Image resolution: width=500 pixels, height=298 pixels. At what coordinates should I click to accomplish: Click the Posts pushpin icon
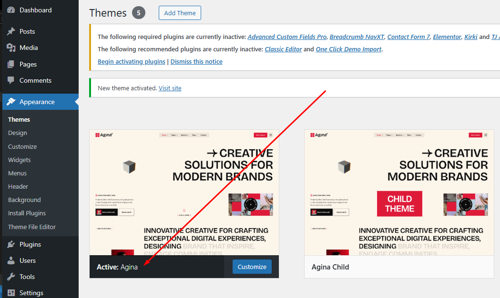pyautogui.click(x=11, y=31)
